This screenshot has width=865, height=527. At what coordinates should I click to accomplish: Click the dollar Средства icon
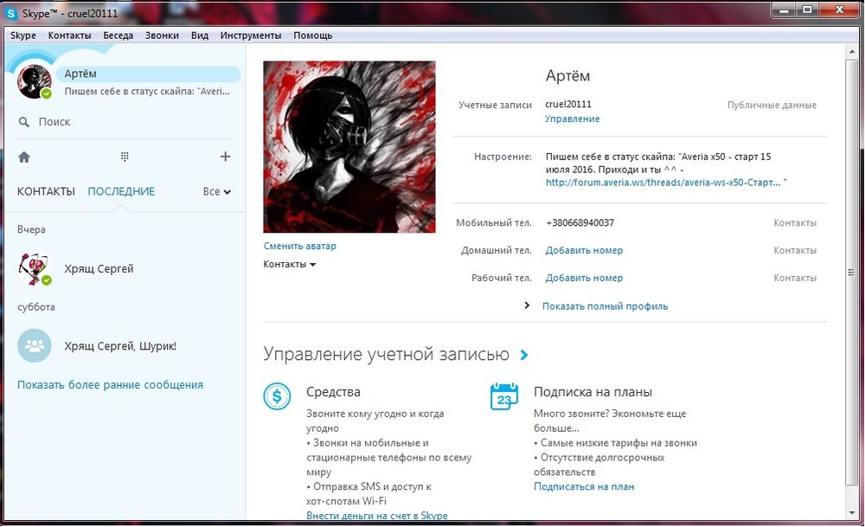[x=277, y=395]
